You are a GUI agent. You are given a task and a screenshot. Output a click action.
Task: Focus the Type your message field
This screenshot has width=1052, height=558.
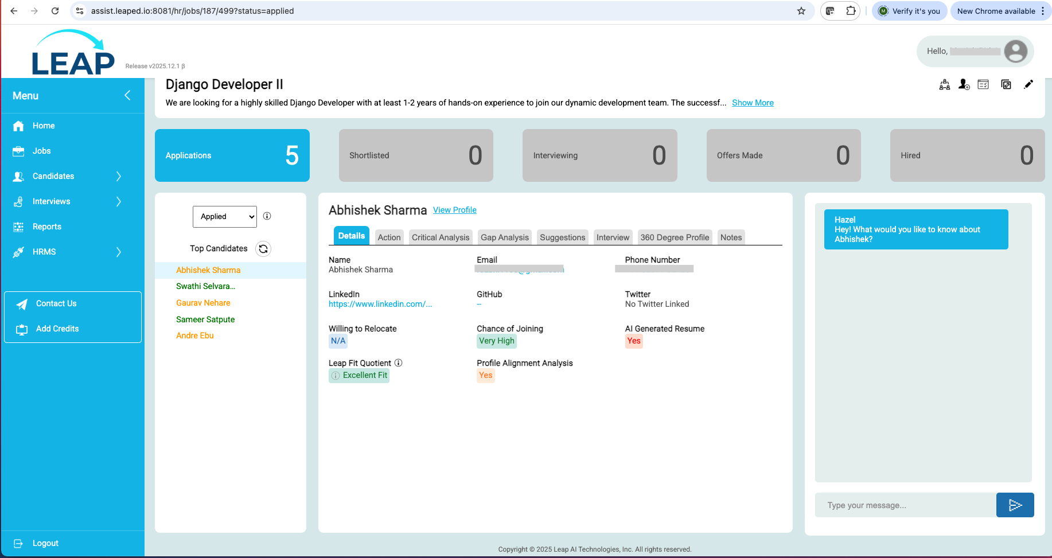(x=905, y=505)
